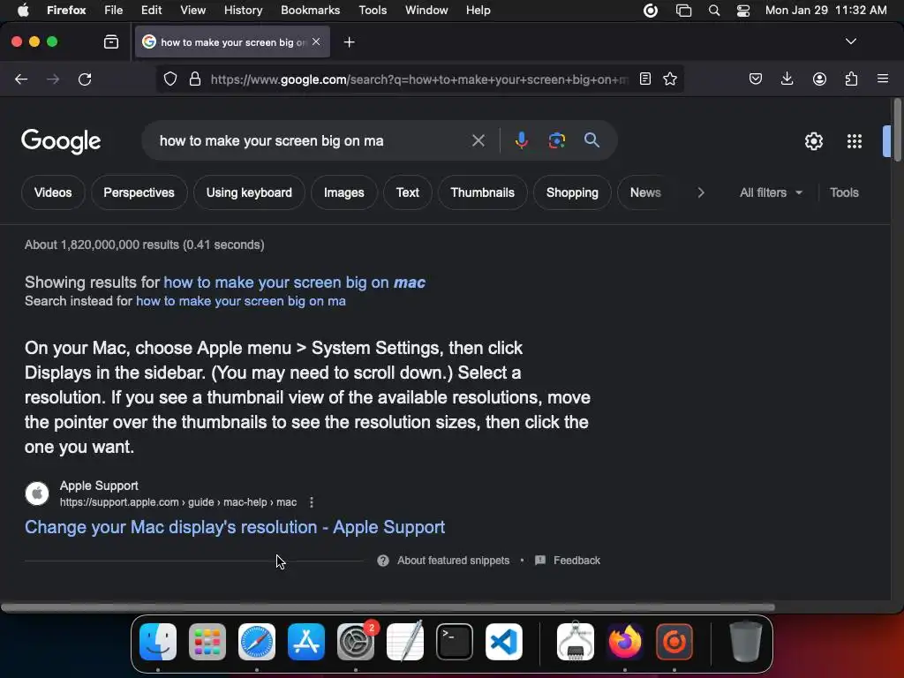Viewport: 904px width, 678px height.
Task: Open the Google apps grid
Action: pos(854,141)
